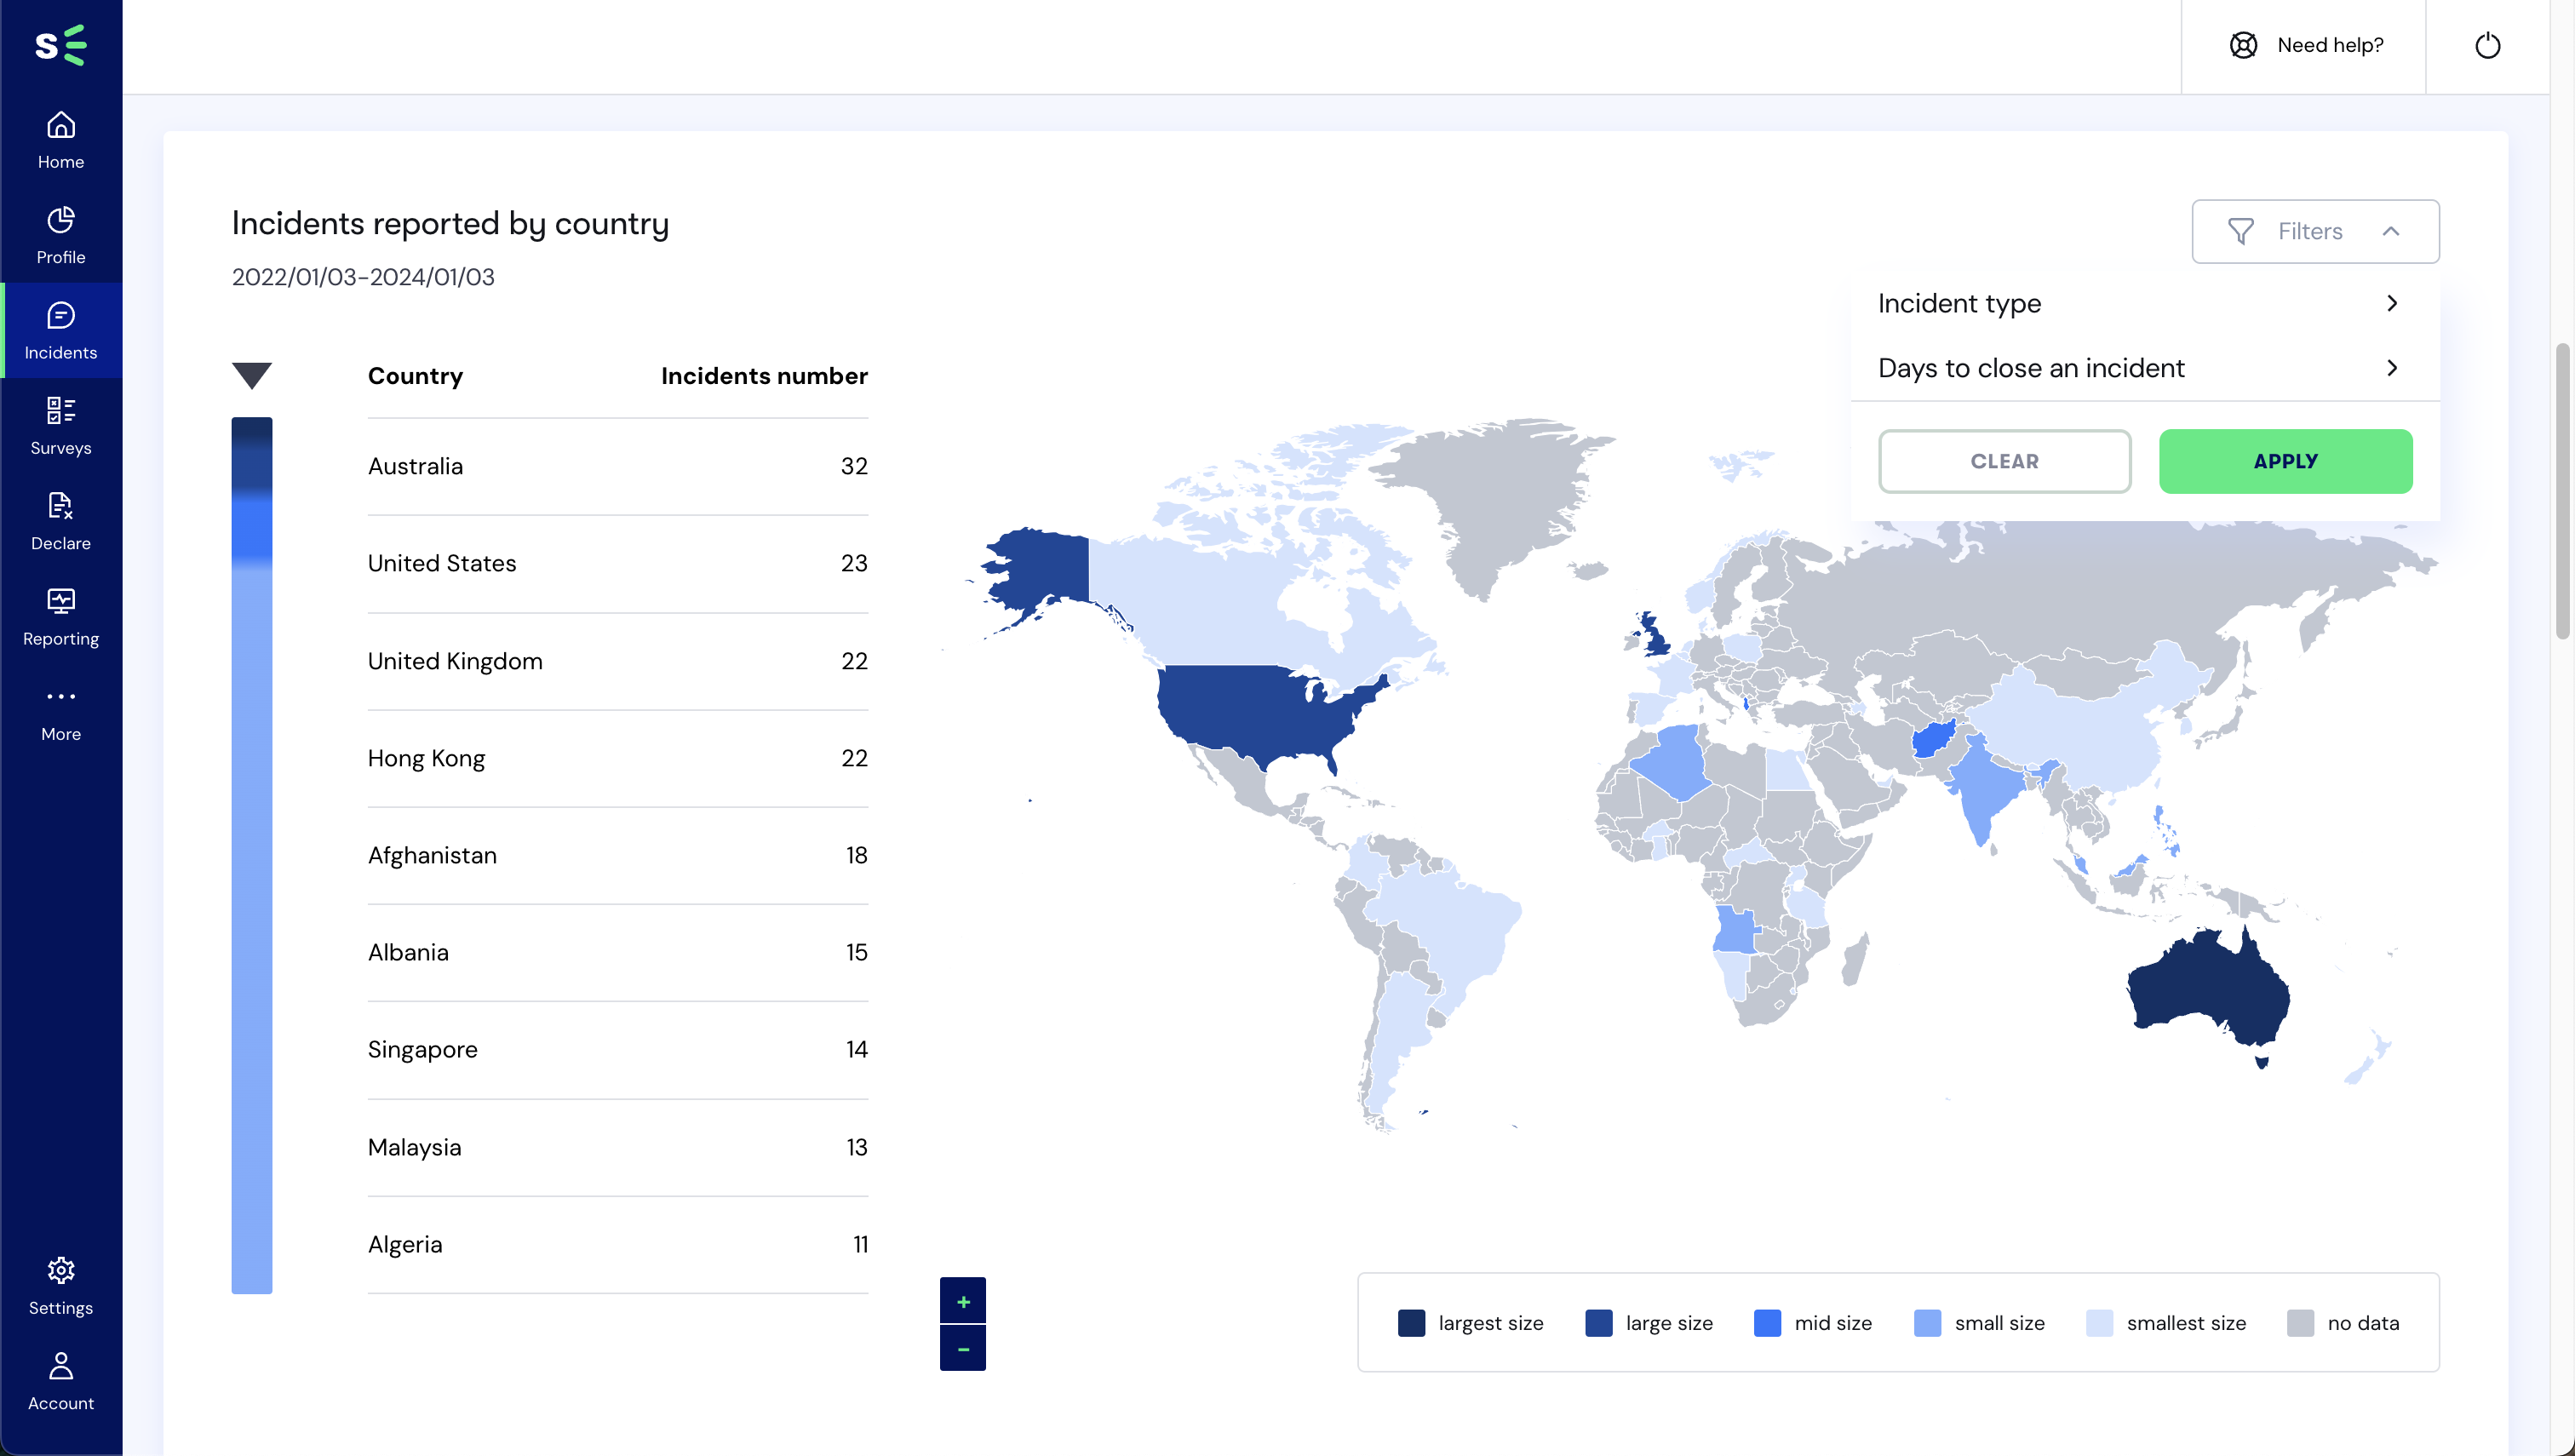The height and width of the screenshot is (1456, 2575).
Task: Zoom in the map with plus
Action: 962,1300
